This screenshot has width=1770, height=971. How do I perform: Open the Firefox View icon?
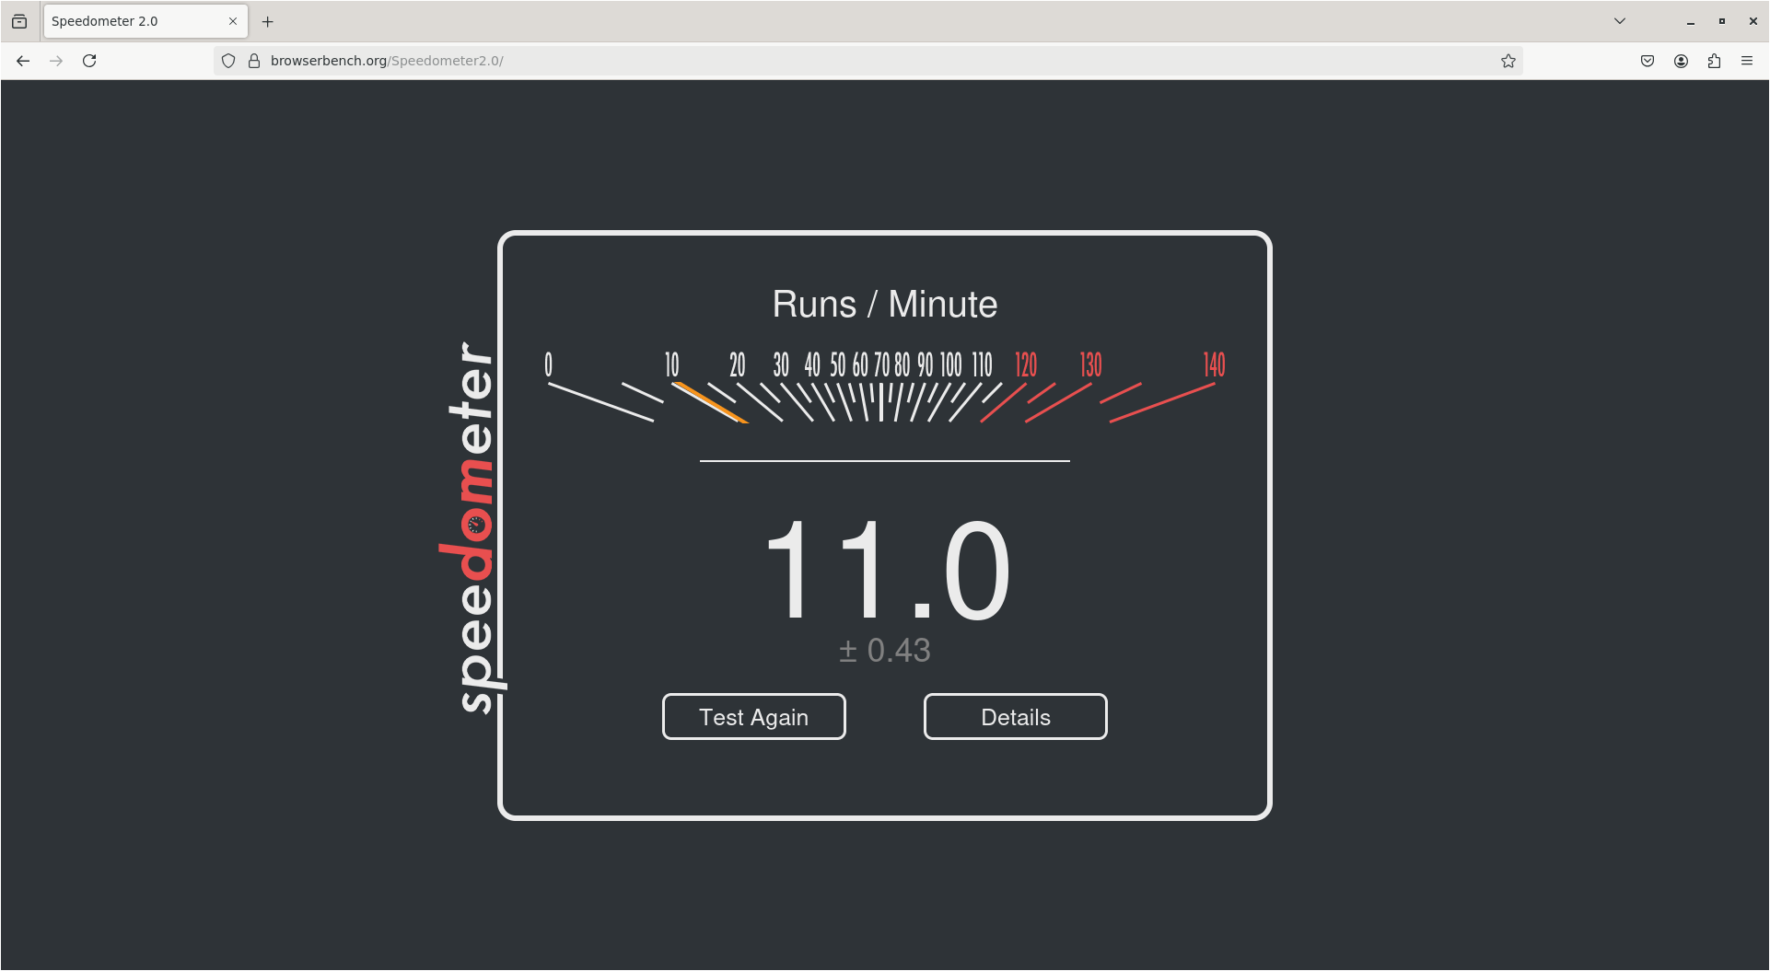(19, 21)
